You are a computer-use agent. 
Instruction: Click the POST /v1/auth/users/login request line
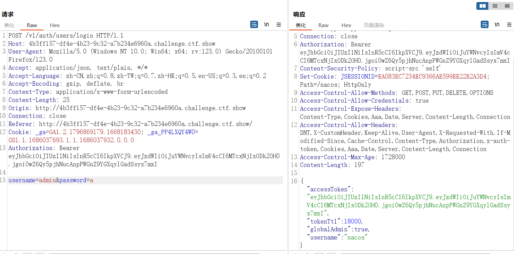point(66,36)
